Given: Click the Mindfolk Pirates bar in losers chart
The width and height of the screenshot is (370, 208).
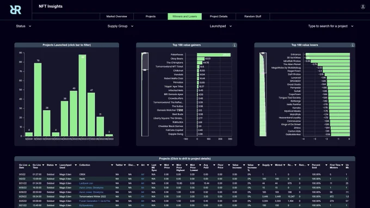Looking at the screenshot, I should [330, 61].
